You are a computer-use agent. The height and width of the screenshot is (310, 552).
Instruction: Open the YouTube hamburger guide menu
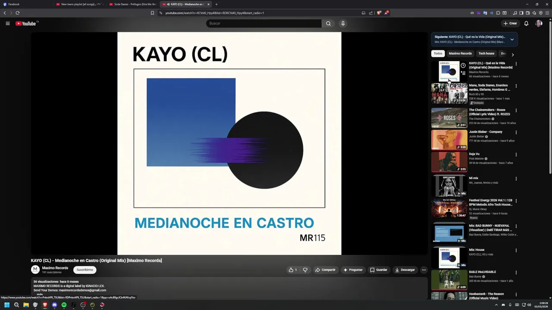pyautogui.click(x=7, y=23)
